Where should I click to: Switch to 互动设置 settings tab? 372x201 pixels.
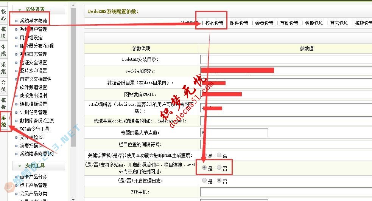pos(289,23)
